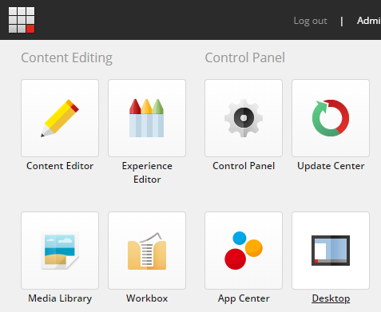This screenshot has height=312, width=381.
Task: Click the Sitecore grid logo
Action: coord(22,20)
